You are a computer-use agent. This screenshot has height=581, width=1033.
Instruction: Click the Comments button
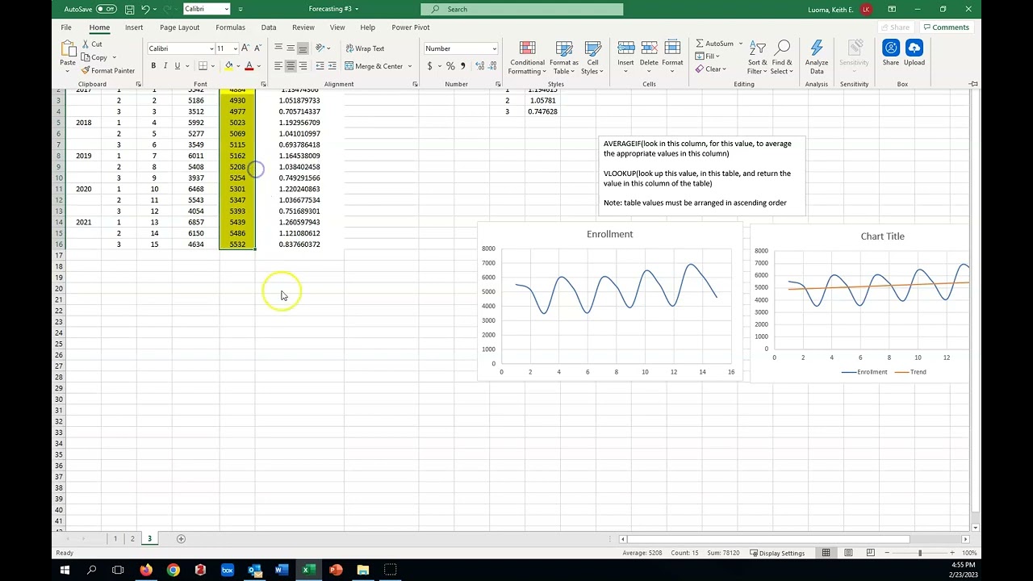click(x=946, y=27)
